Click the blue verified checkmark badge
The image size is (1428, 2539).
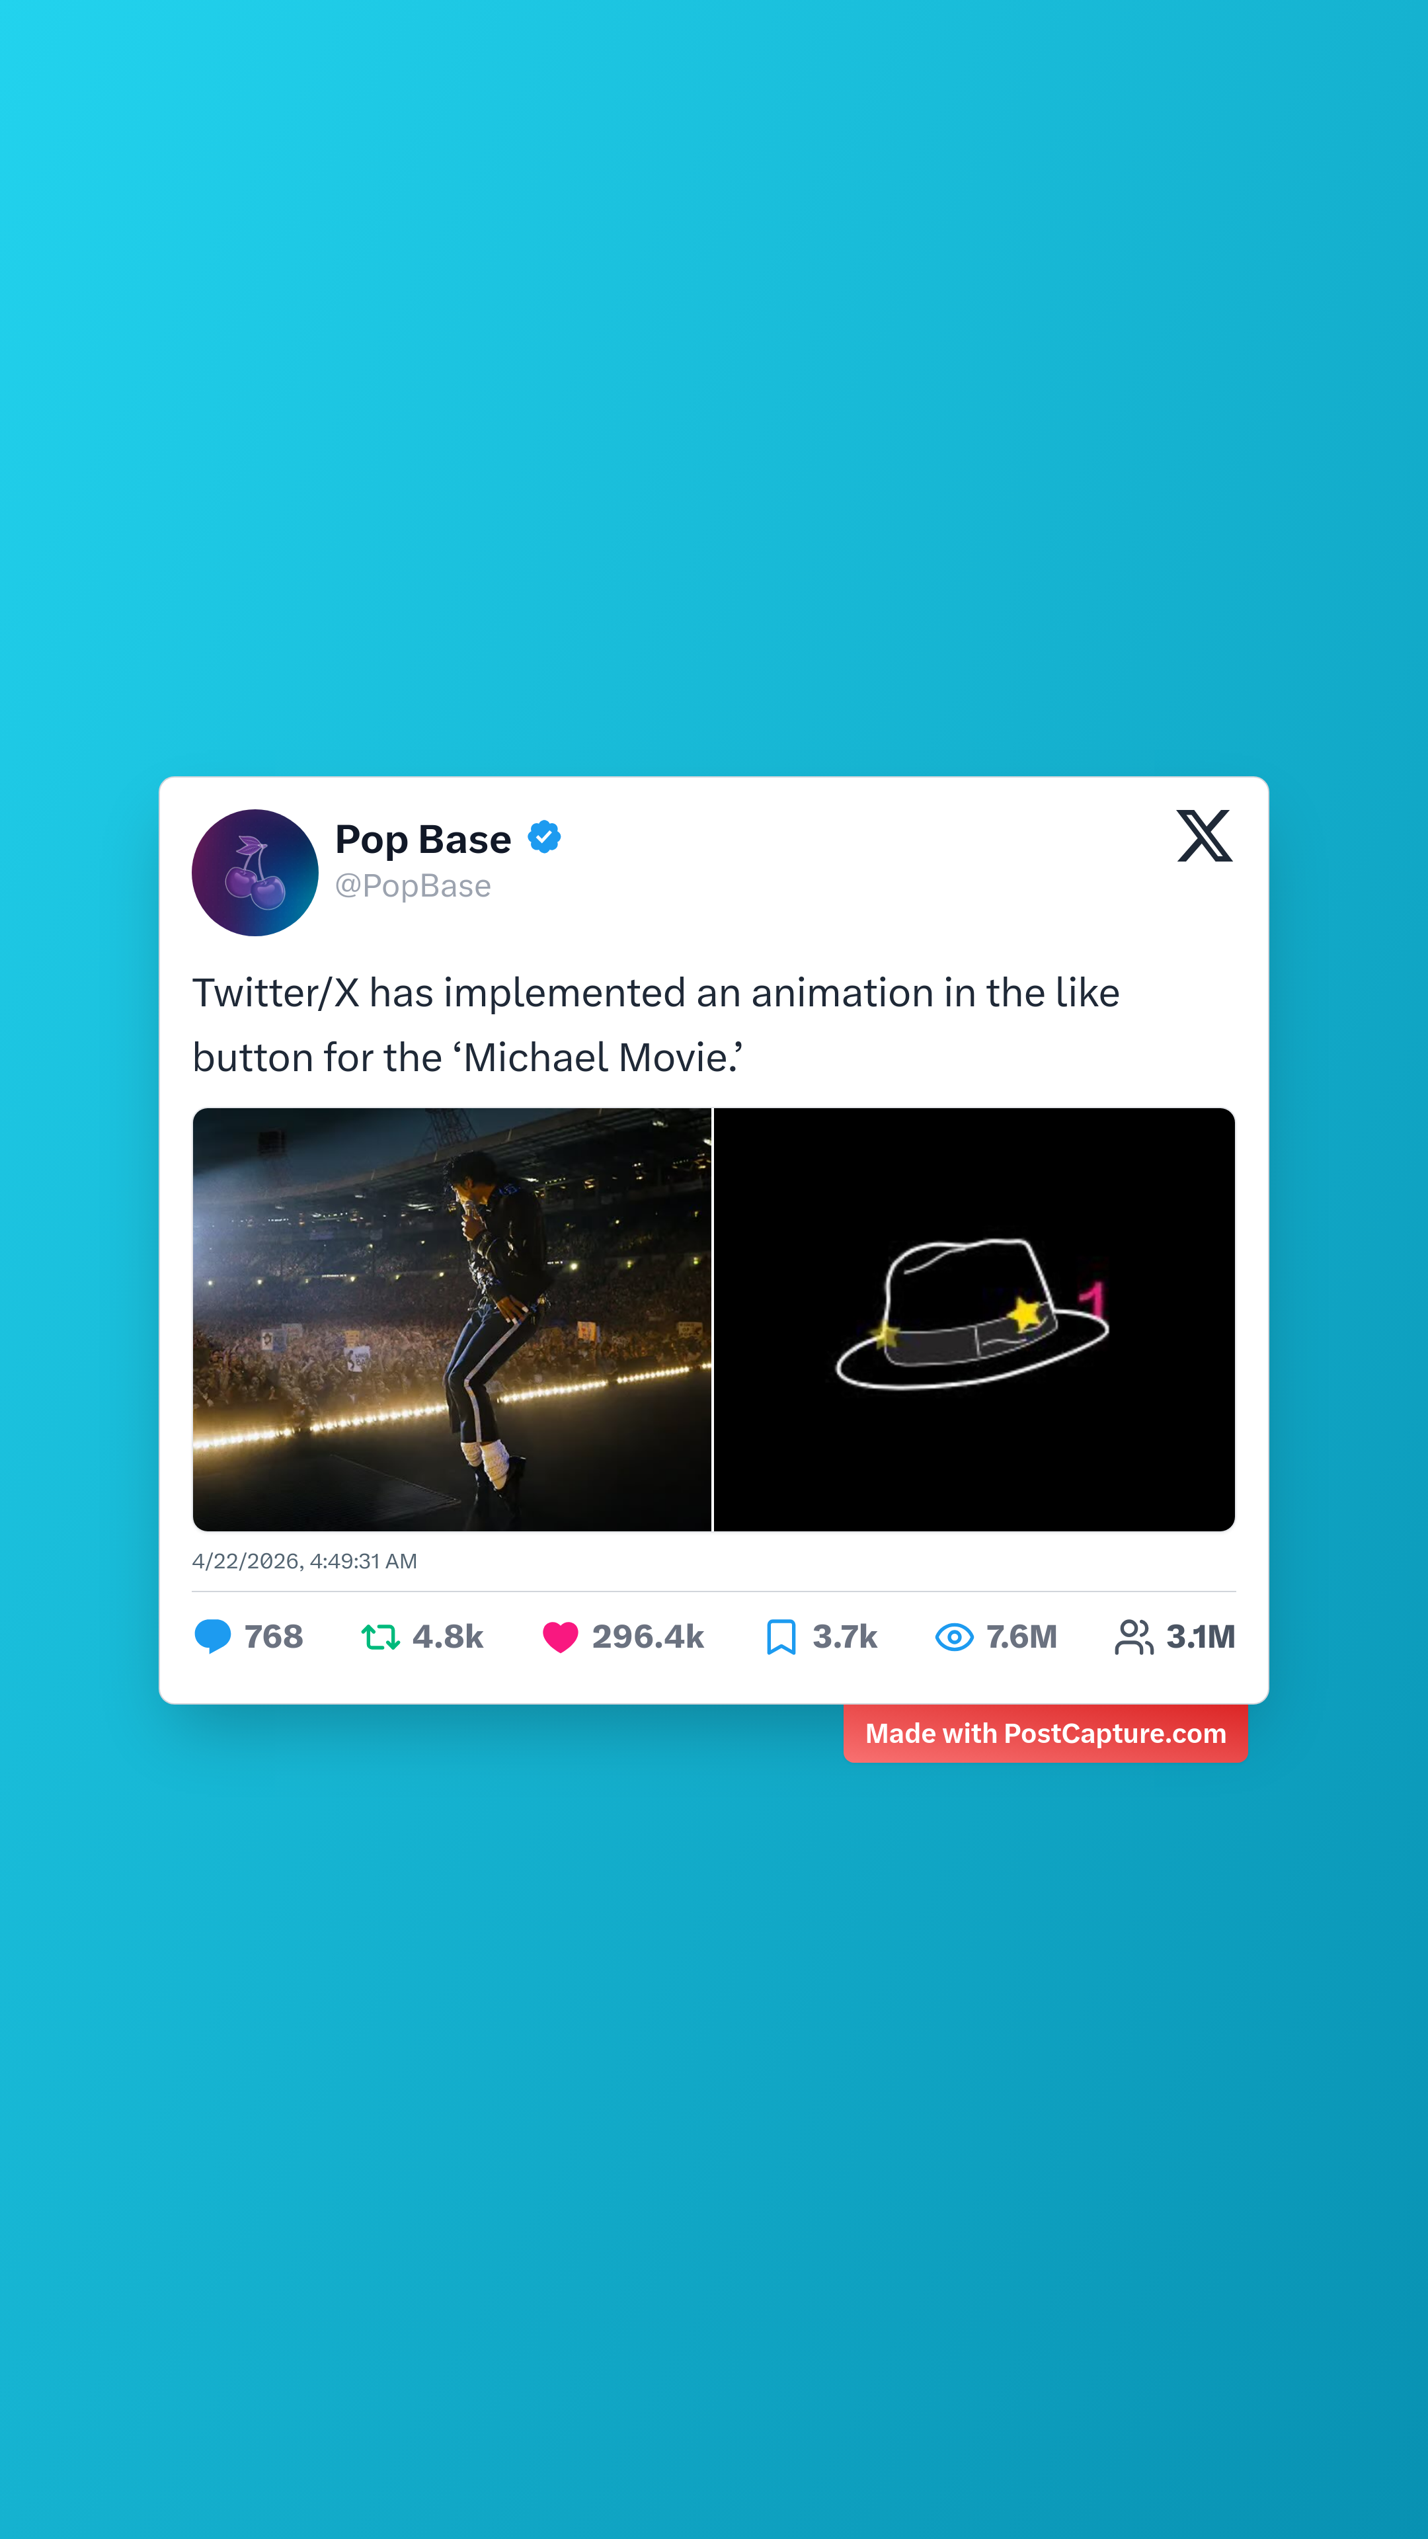pos(544,837)
